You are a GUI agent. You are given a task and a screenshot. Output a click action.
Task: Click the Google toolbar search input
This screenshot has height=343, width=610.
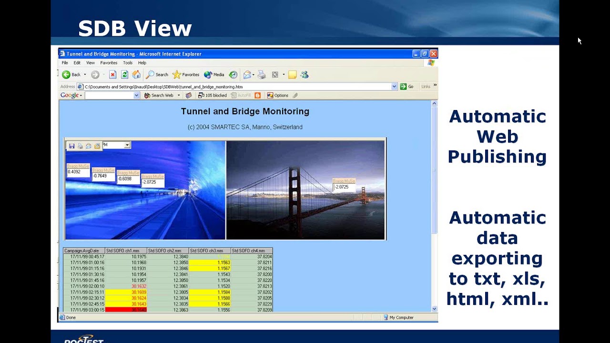click(x=109, y=95)
